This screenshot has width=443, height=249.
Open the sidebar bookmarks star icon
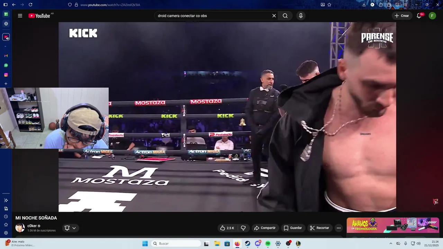[x=6, y=225]
